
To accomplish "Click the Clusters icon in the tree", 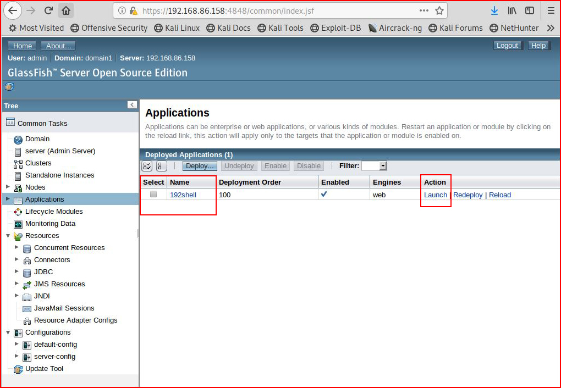I will (18, 164).
